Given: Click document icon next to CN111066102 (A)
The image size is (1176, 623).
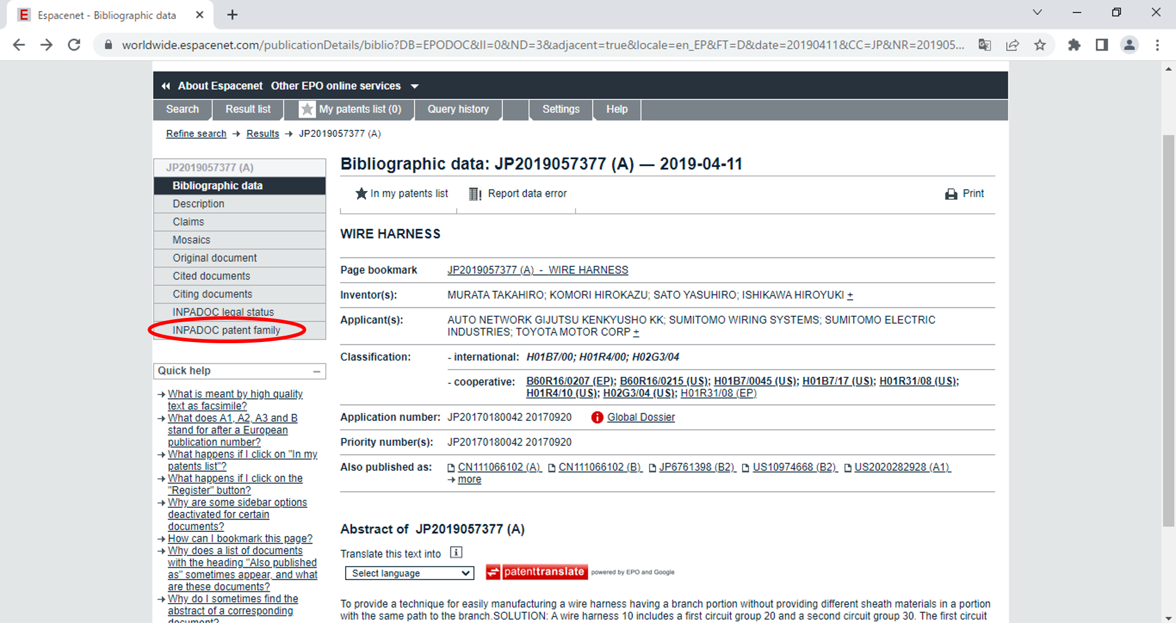Looking at the screenshot, I should [x=451, y=468].
